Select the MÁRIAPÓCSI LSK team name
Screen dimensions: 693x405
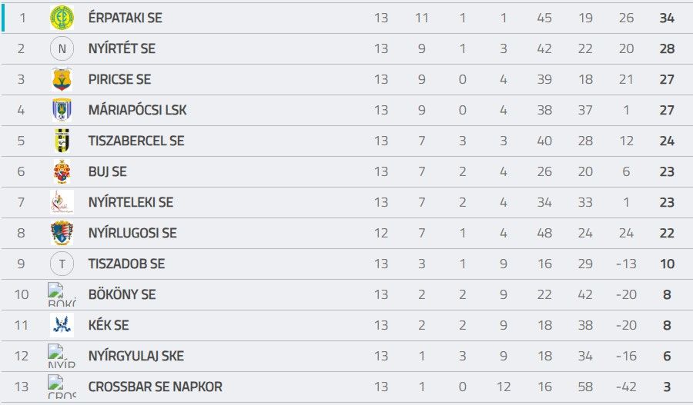click(138, 110)
